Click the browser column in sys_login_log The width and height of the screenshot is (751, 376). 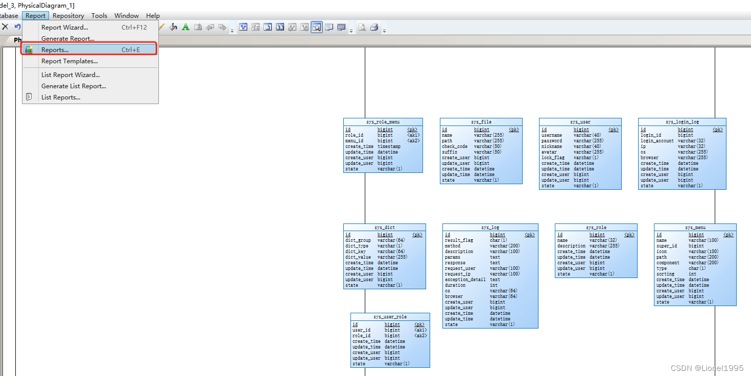tap(649, 158)
